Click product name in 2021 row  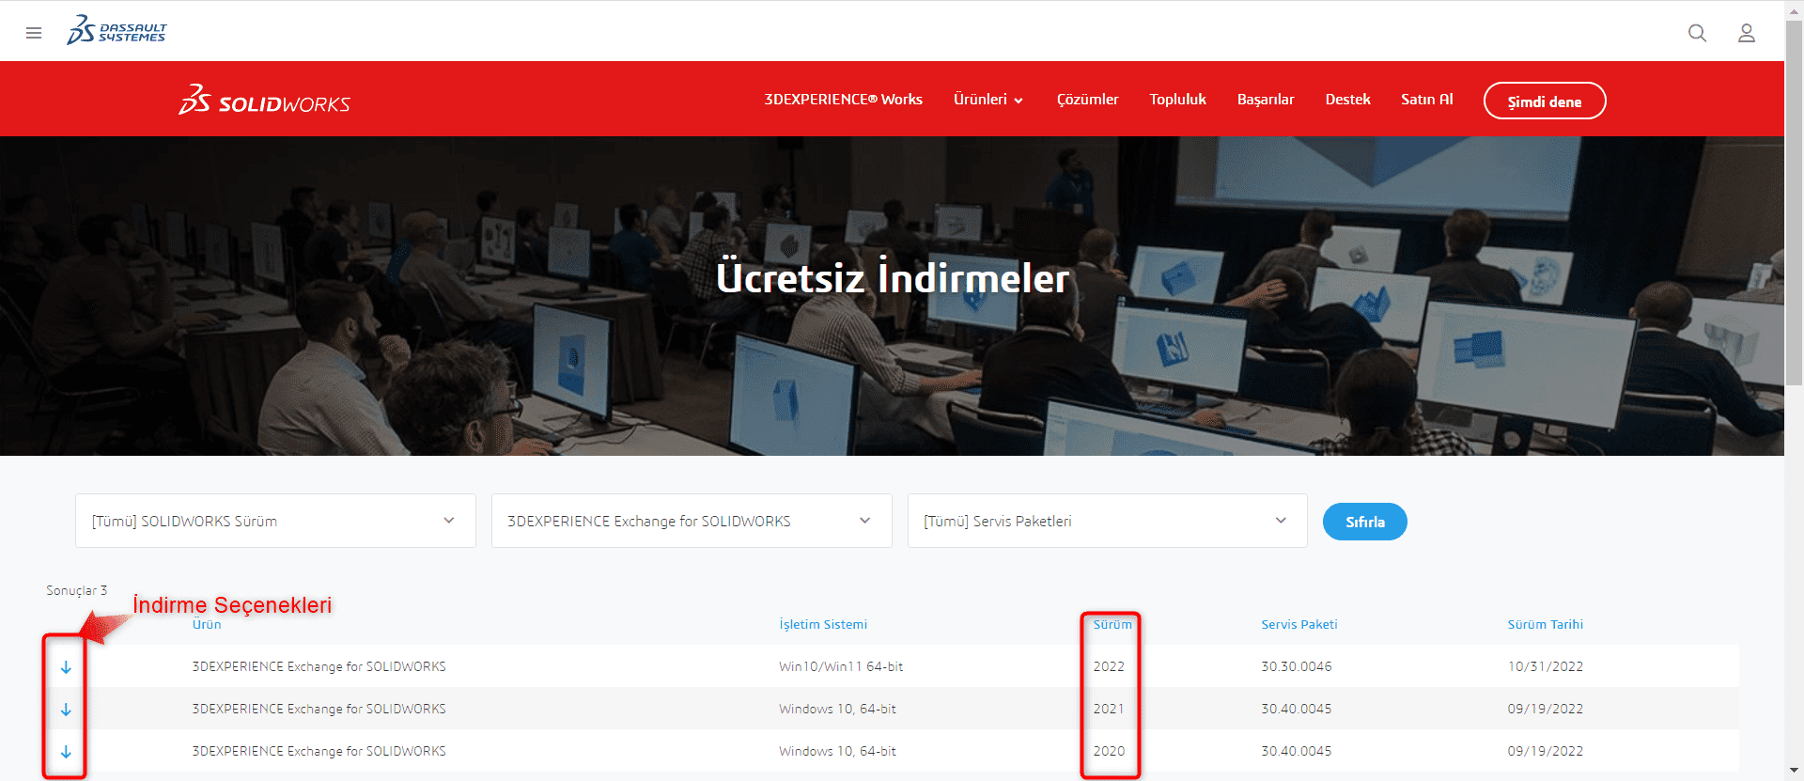point(319,710)
